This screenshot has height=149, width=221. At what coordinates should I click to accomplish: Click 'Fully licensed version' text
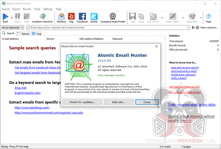tap(111, 75)
